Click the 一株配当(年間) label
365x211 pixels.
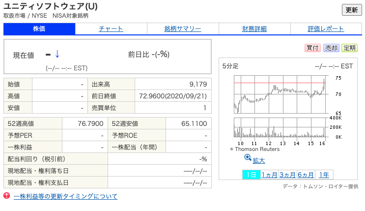pyautogui.click(x=135, y=148)
